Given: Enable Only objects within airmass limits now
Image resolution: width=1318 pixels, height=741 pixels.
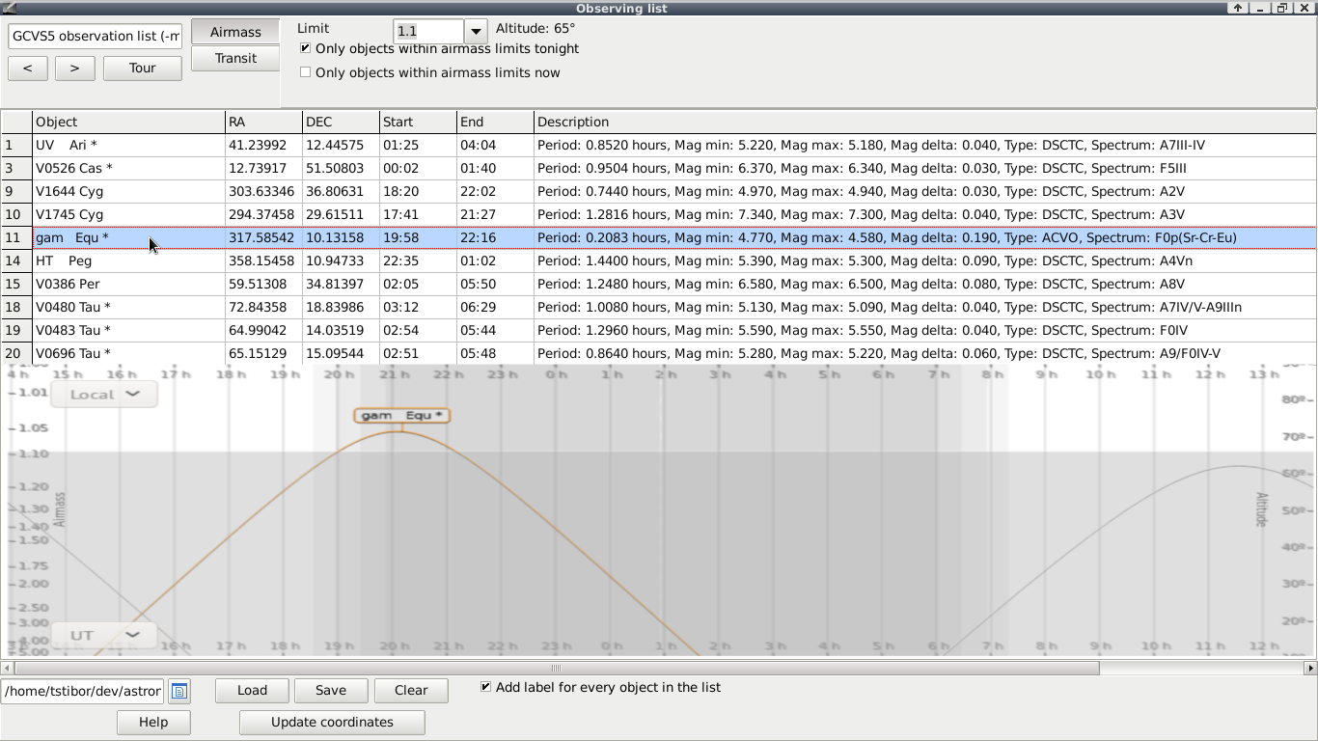Looking at the screenshot, I should 306,72.
